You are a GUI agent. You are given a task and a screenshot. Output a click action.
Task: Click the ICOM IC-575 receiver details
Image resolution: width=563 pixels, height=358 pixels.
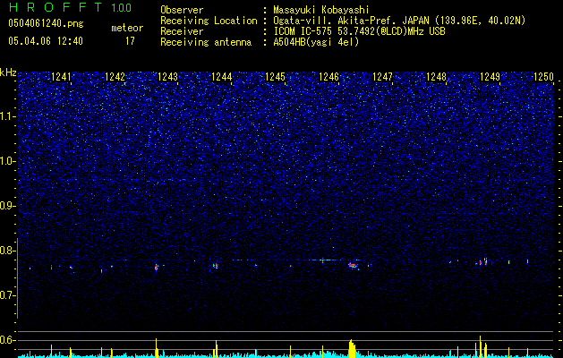pos(359,31)
